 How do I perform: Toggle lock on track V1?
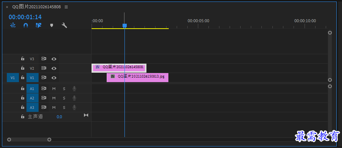tap(22, 78)
